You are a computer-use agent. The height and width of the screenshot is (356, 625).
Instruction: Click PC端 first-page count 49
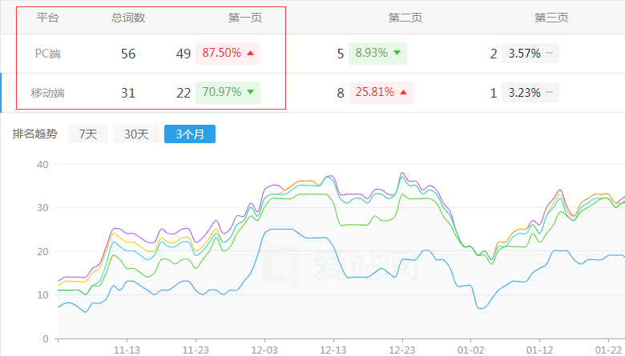[x=183, y=54]
